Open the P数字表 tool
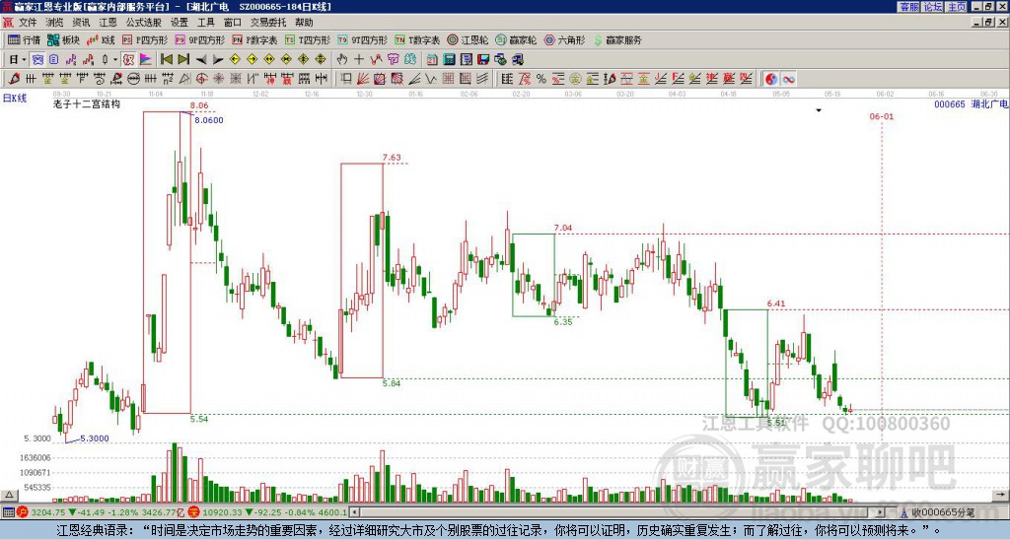The height and width of the screenshot is (540, 1010). click(x=255, y=39)
